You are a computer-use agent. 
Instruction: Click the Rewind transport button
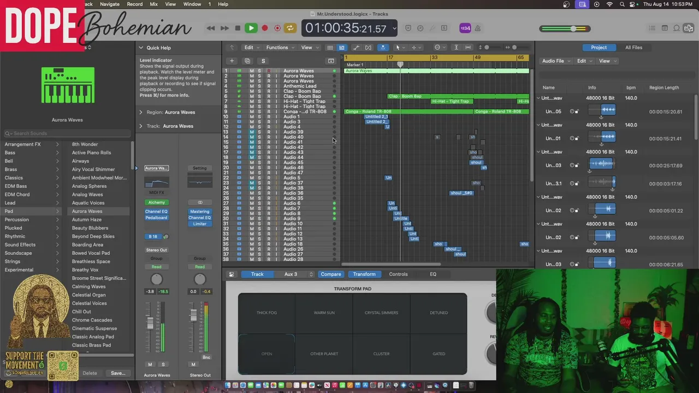coord(211,28)
